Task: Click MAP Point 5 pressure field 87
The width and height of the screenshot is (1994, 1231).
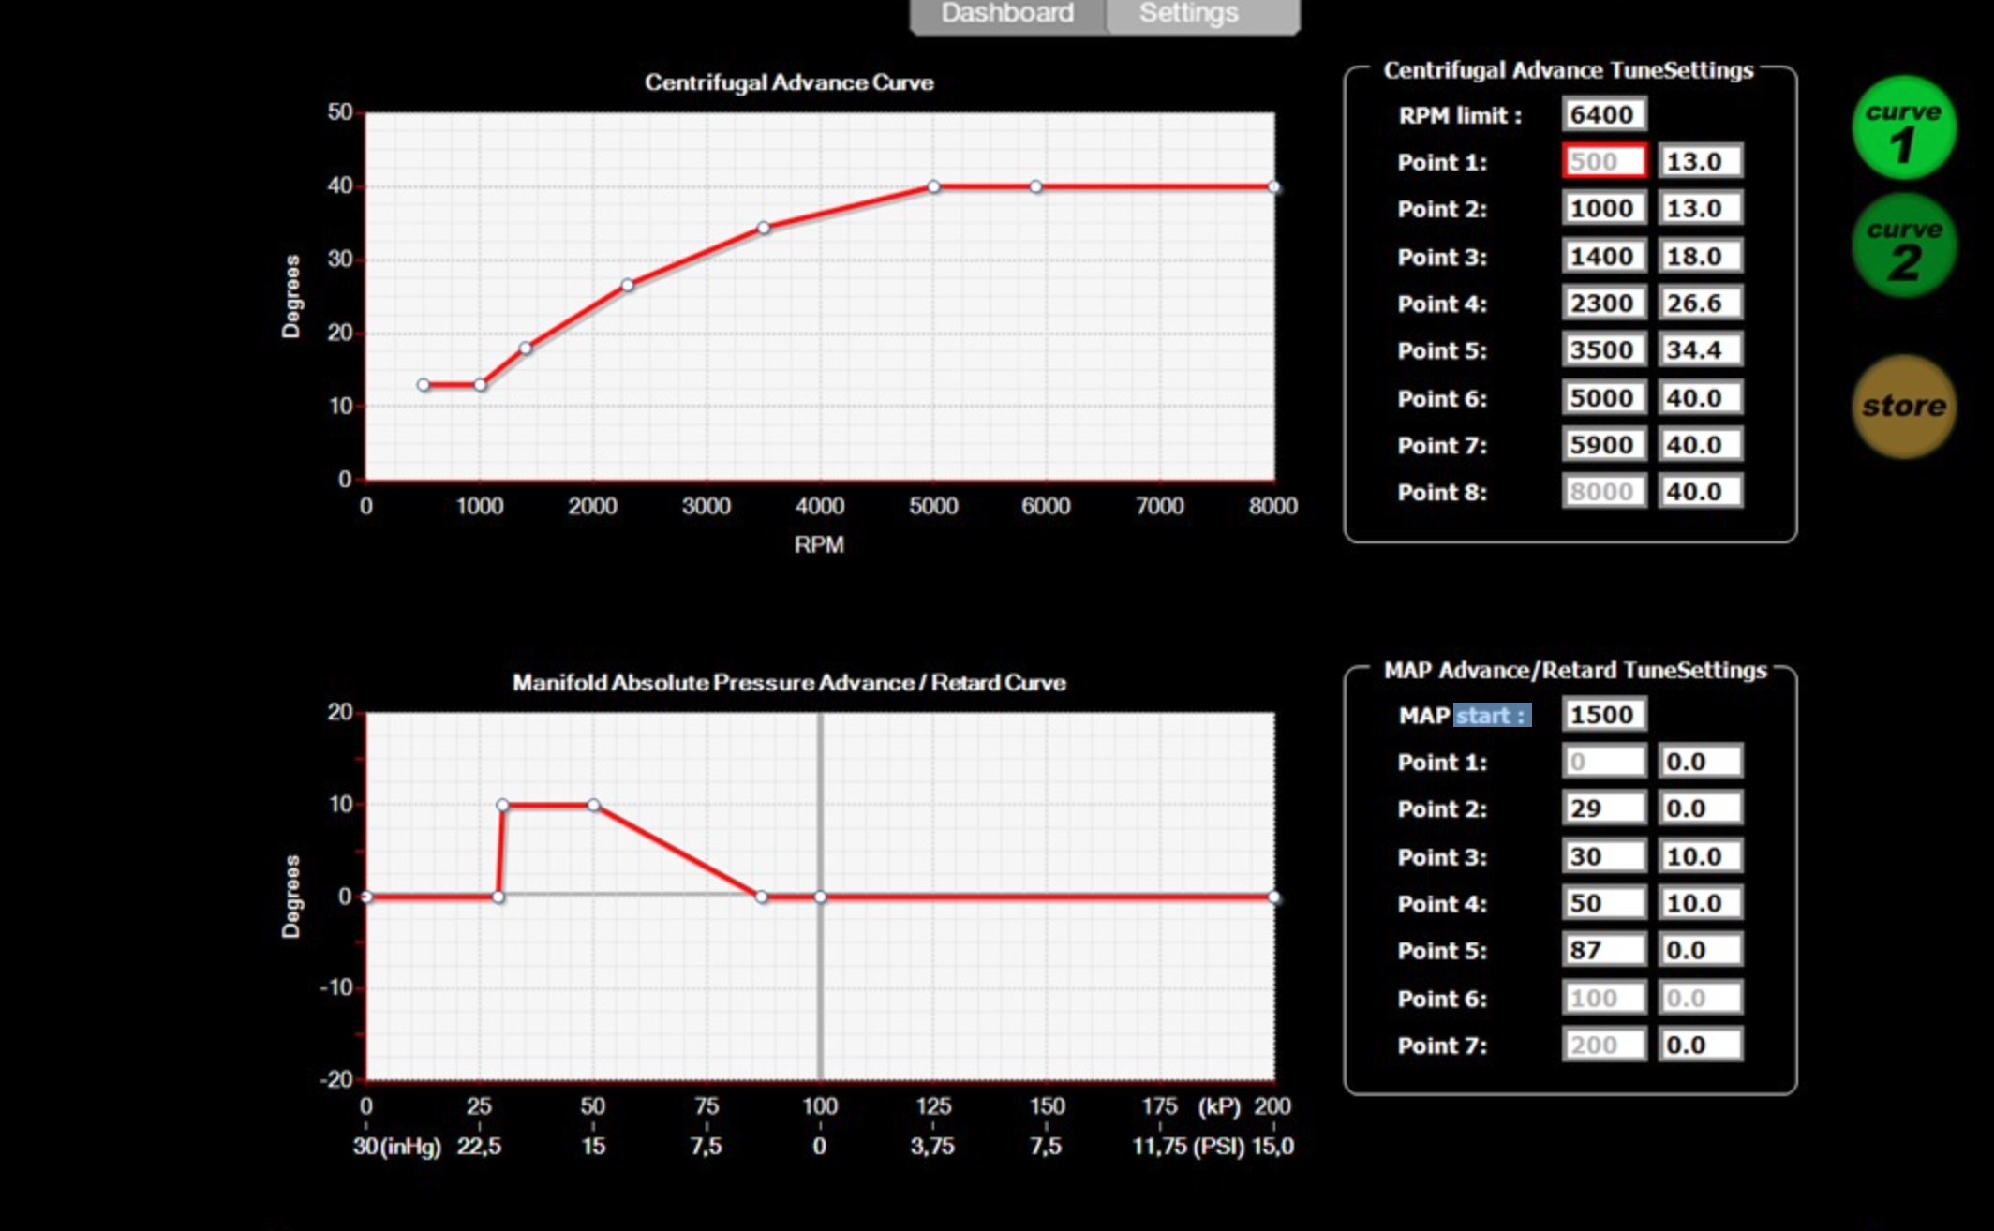Action: coord(1603,950)
